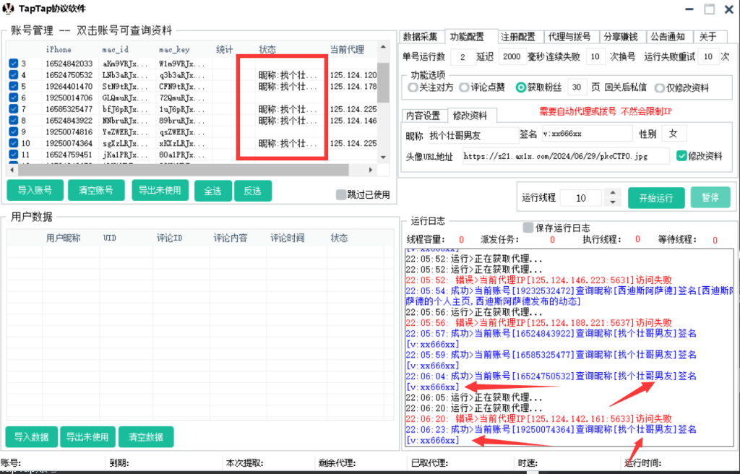Switch to the 内容设置 tab
Image resolution: width=740 pixels, height=474 pixels.
coord(422,115)
